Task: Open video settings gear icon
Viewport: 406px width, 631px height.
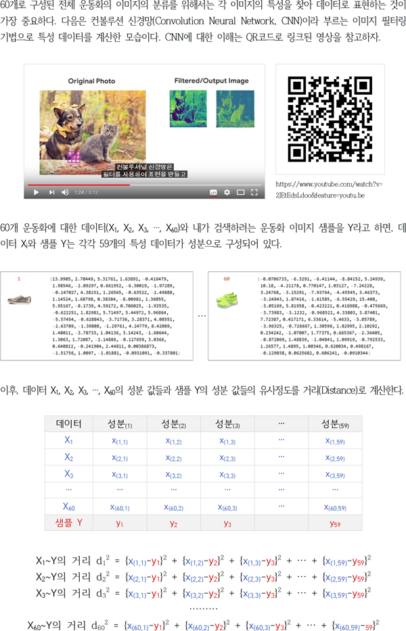Action: click(227, 192)
